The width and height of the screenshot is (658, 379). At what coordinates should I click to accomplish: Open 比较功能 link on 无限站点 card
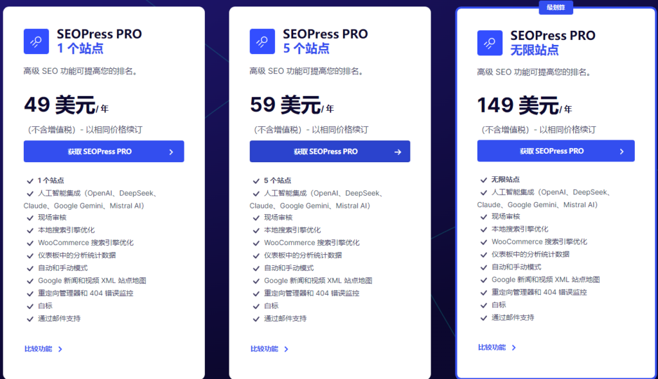coord(497,347)
